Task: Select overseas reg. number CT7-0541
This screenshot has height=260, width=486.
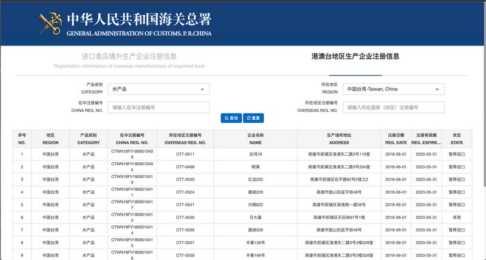Action: click(185, 205)
